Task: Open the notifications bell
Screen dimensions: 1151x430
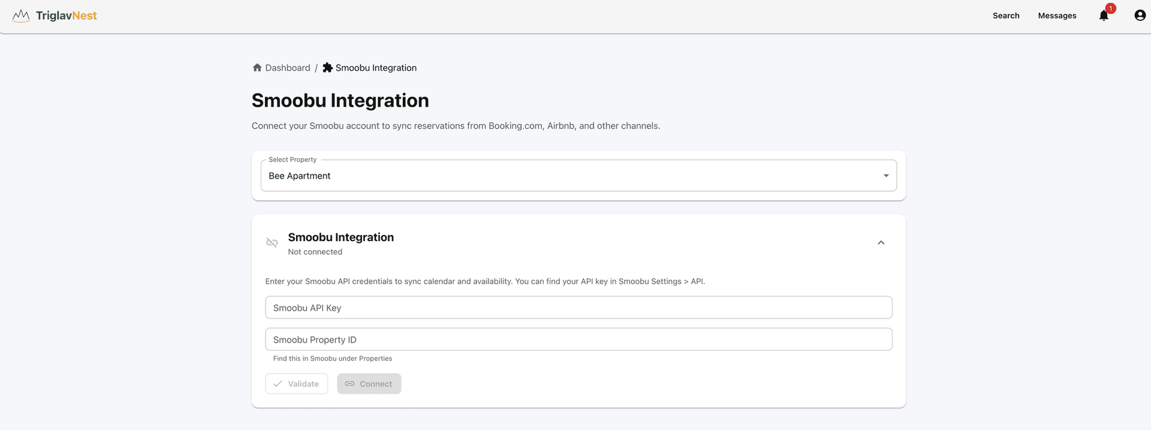Action: point(1104,16)
